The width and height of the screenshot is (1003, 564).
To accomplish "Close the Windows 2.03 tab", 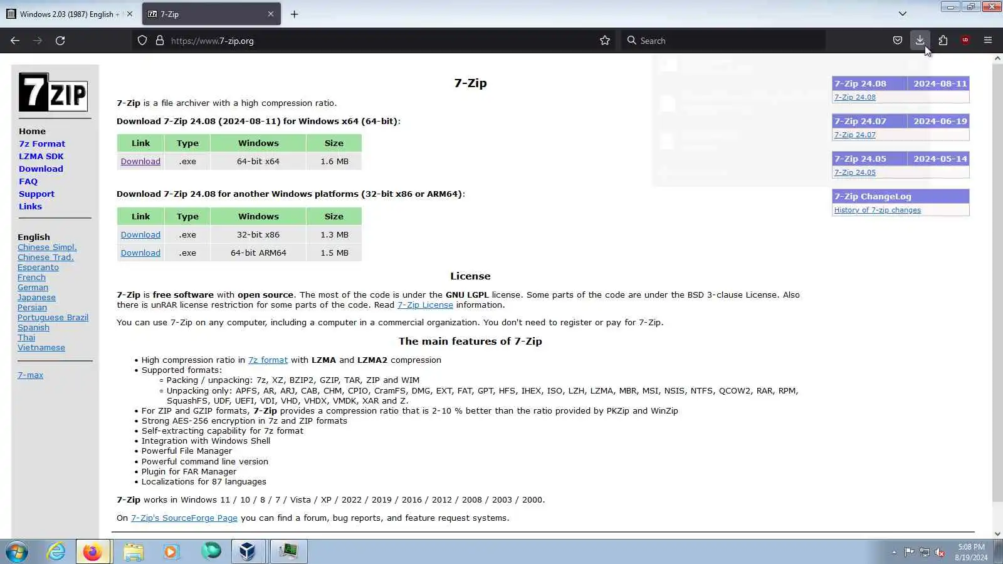I will coord(130,14).
